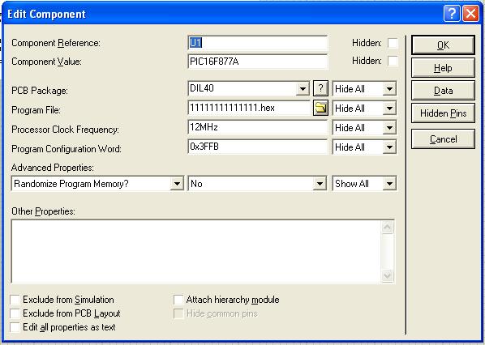
Task: Click the Component Value PIC16F877A field
Action: pos(257,62)
